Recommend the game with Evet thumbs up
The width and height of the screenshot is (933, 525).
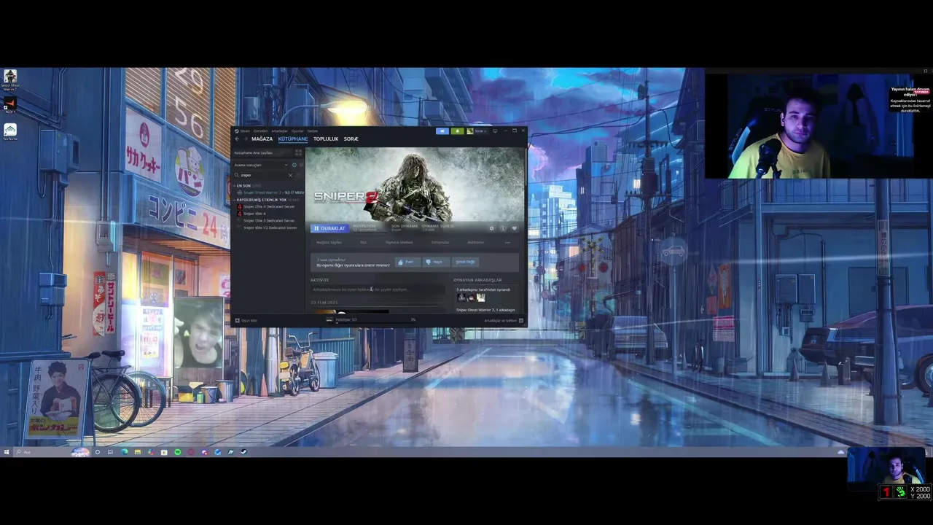pyautogui.click(x=407, y=262)
